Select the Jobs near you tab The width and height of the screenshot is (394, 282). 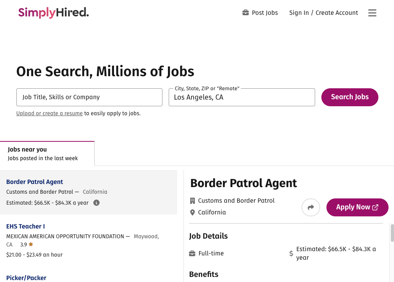click(x=47, y=153)
